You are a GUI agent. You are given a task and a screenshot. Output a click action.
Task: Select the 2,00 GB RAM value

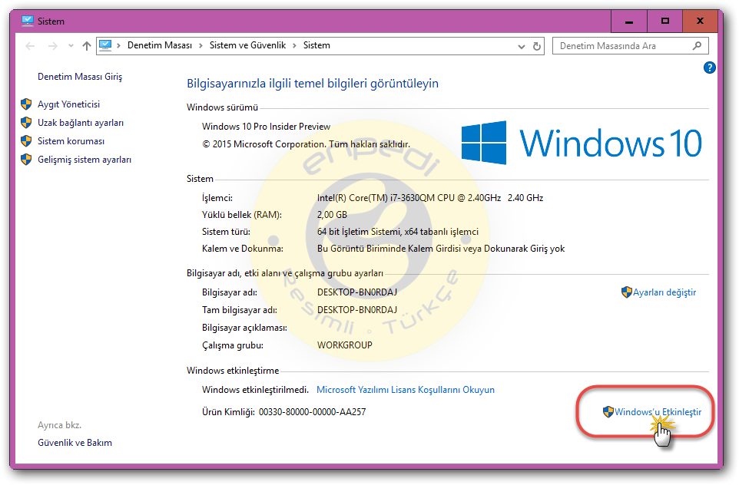click(x=332, y=215)
